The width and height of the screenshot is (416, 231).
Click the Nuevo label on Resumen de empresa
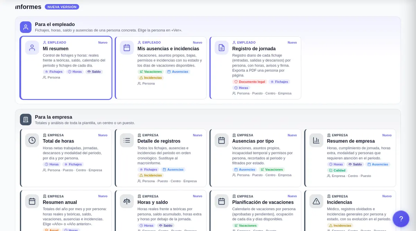point(387,135)
